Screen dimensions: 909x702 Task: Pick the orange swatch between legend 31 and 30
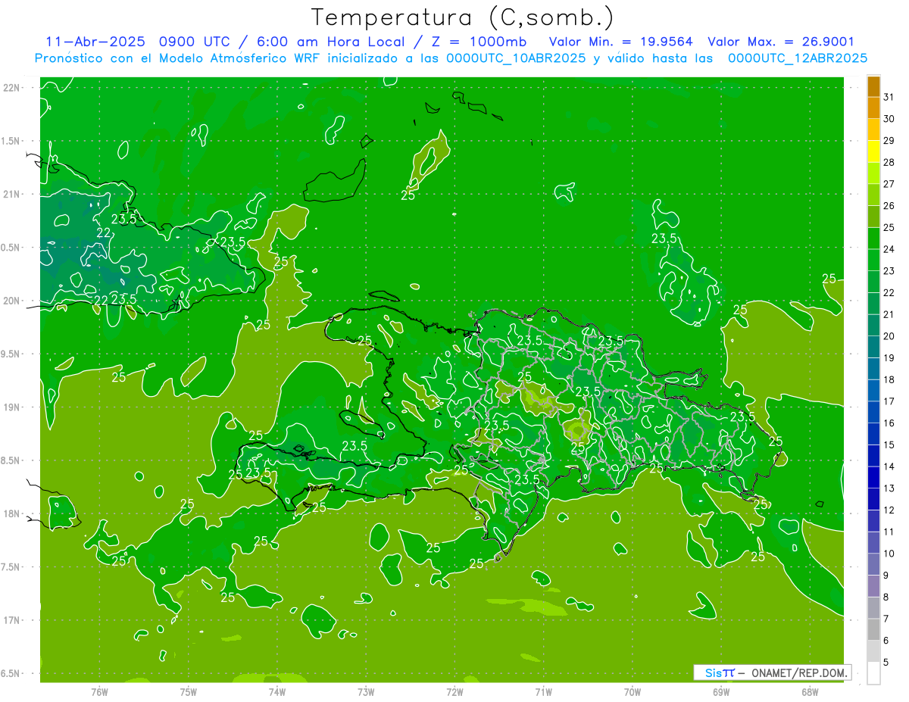coord(873,108)
